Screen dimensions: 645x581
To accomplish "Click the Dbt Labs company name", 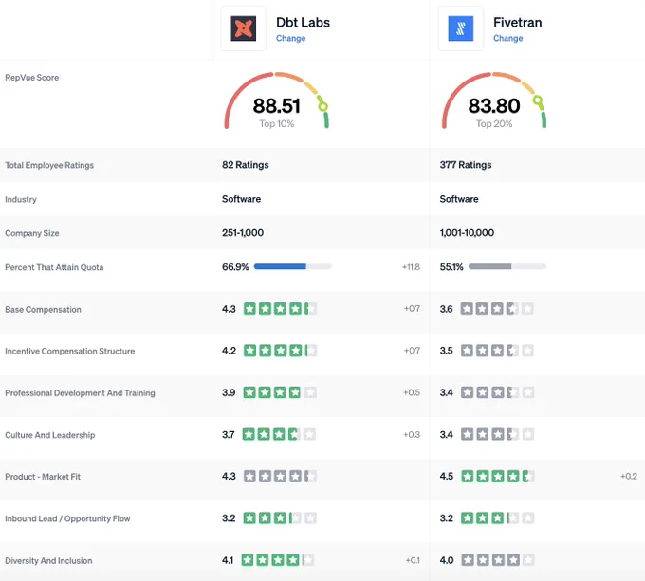I will coord(303,22).
